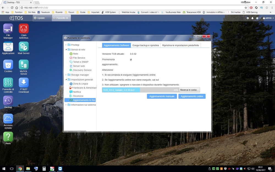Image resolution: width=275 pixels, height=172 pixels.
Task: Launch Clam AntiVirus from desktop
Action: tap(24, 29)
